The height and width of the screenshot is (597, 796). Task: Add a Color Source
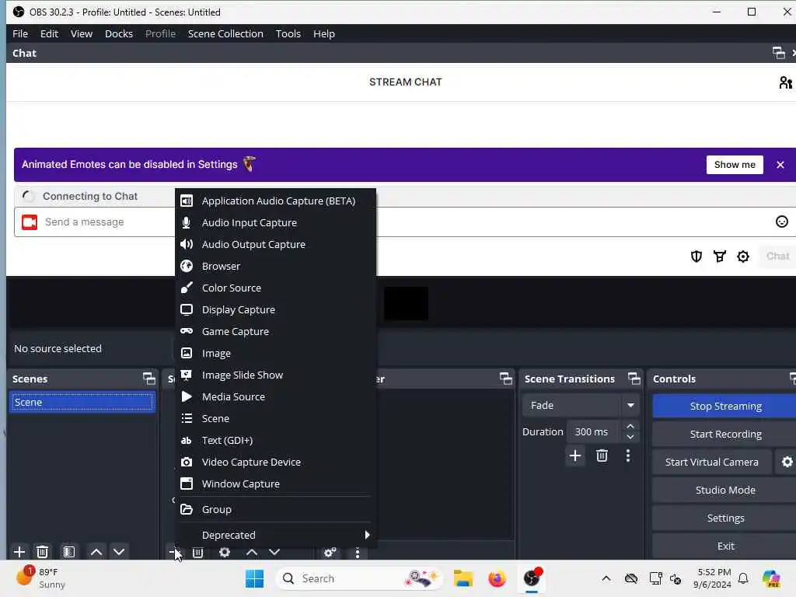tap(275, 288)
